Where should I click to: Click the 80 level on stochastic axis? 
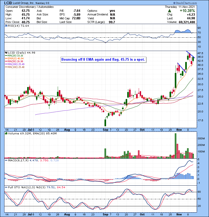[x=199, y=192]
